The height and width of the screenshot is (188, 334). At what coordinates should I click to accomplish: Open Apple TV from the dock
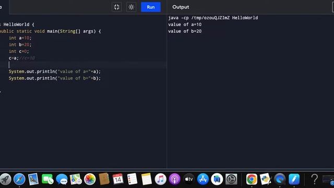189,179
